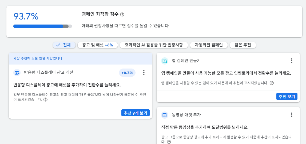
Task: Select the 전체 filter chip
Action: (x=64, y=45)
